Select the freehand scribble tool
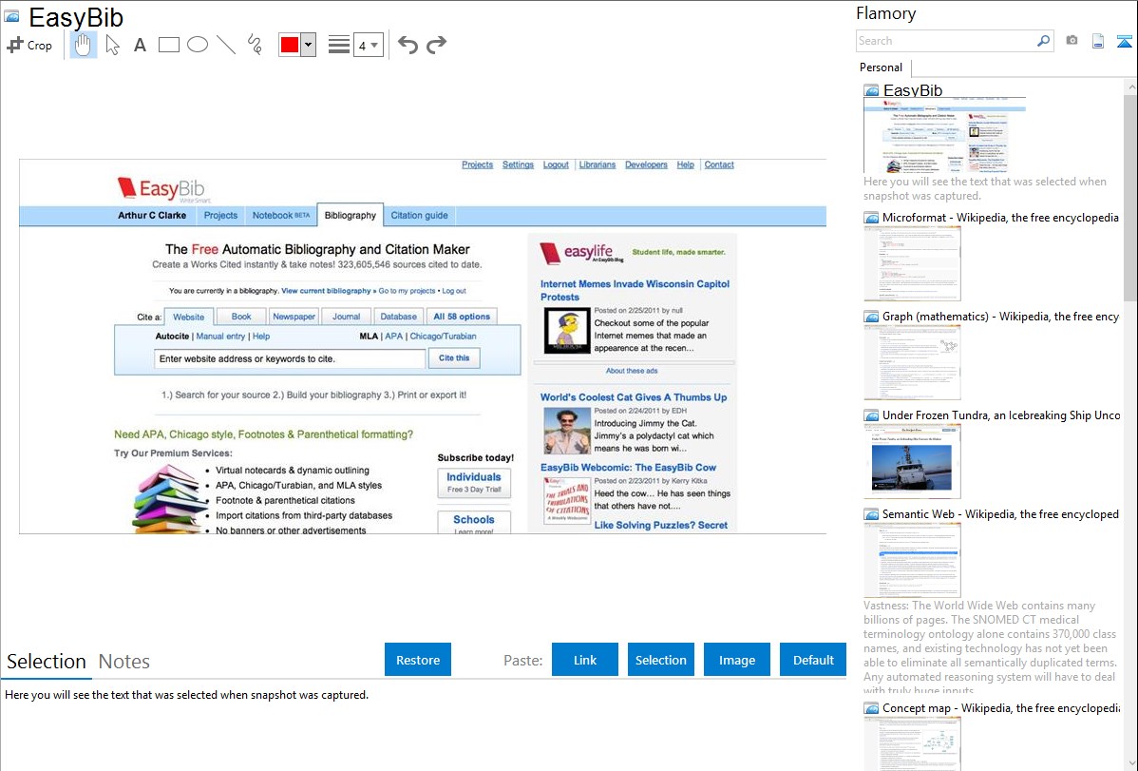This screenshot has height=771, width=1138. 255,45
